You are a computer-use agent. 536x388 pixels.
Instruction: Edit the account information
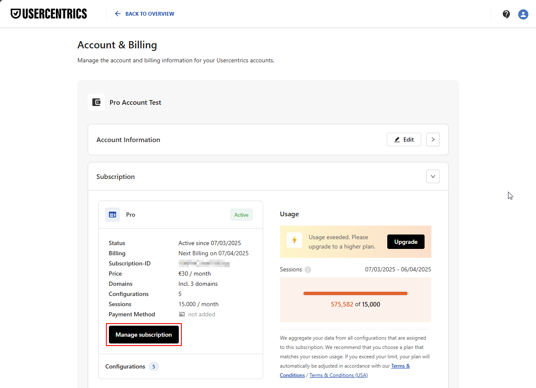(x=404, y=140)
